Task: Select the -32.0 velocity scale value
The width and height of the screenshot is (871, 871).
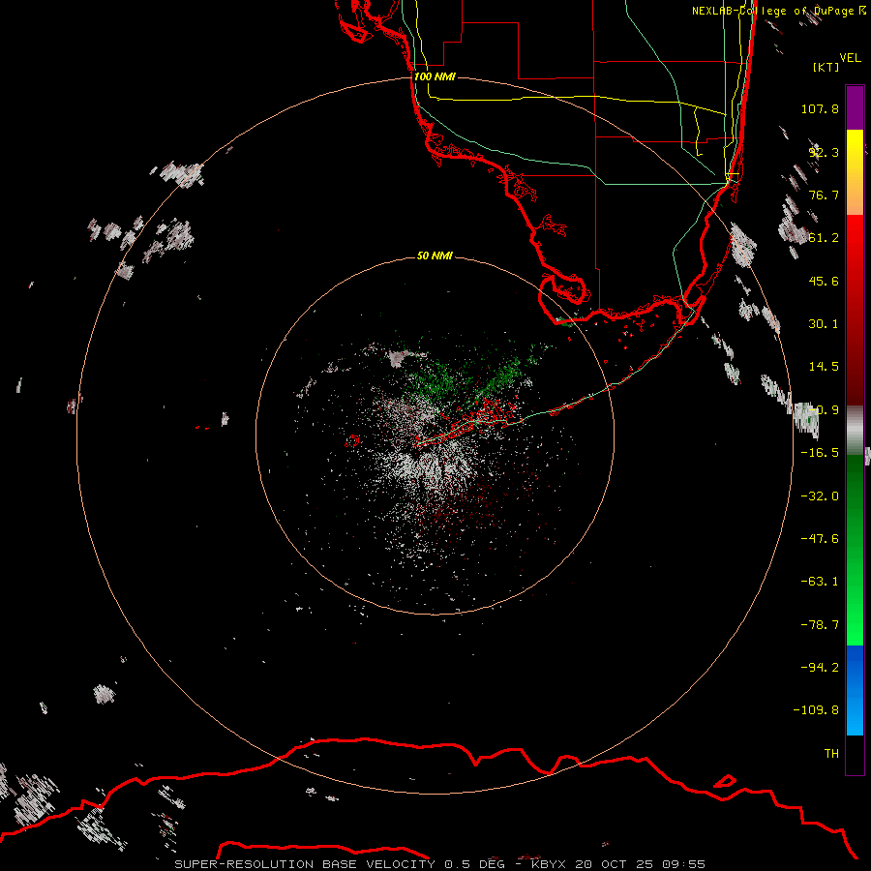Action: pyautogui.click(x=820, y=496)
